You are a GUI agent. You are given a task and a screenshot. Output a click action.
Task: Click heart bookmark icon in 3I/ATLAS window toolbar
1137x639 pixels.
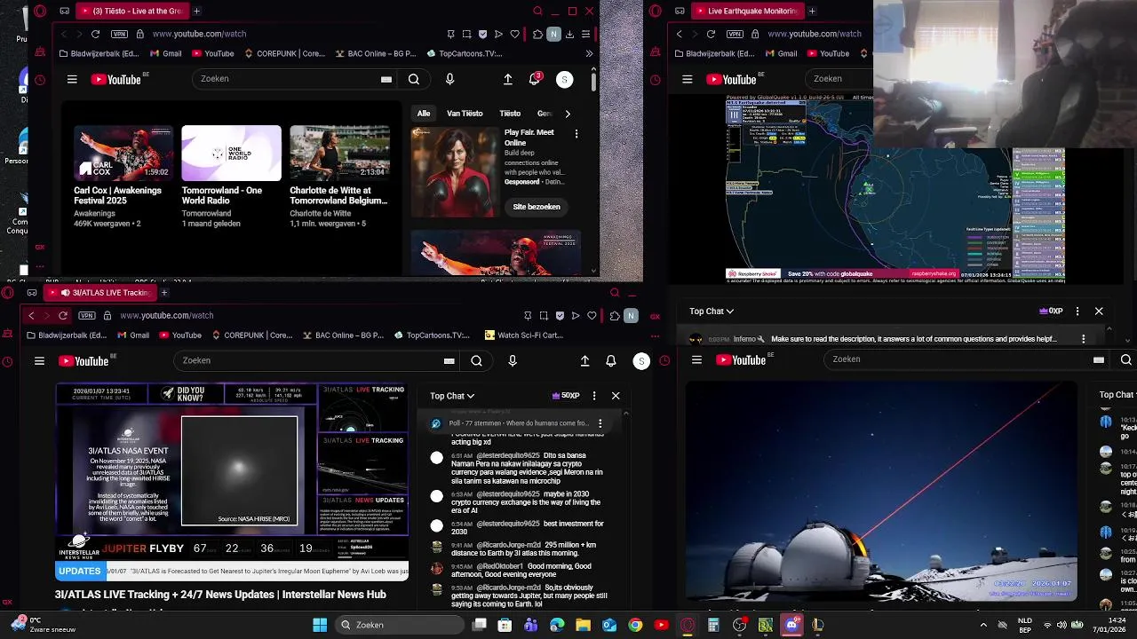click(592, 315)
